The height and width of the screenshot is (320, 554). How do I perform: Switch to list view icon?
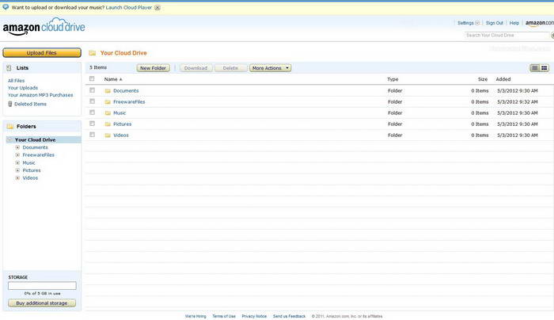(535, 68)
